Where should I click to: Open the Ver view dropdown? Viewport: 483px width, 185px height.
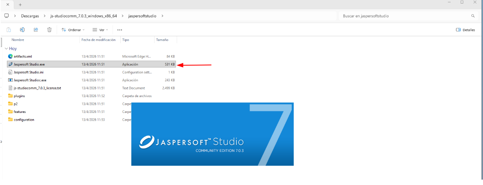pyautogui.click(x=100, y=30)
